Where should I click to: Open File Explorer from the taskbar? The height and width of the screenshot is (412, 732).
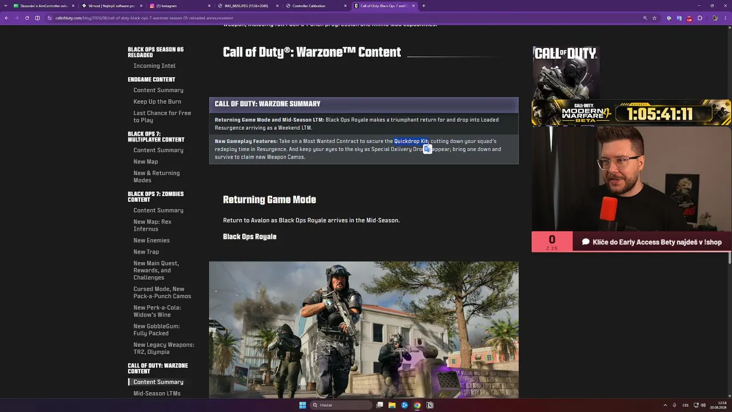tap(392, 405)
